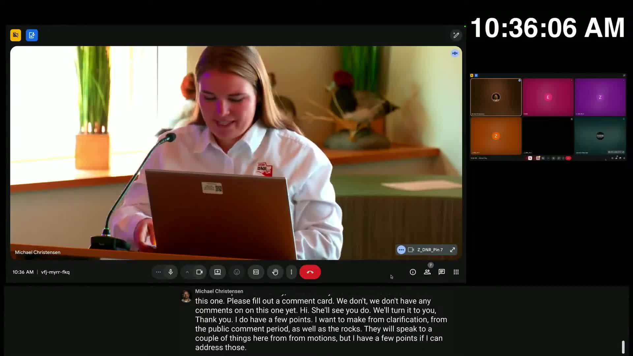Toggle closed captions
Image resolution: width=633 pixels, height=356 pixels.
[x=256, y=272]
